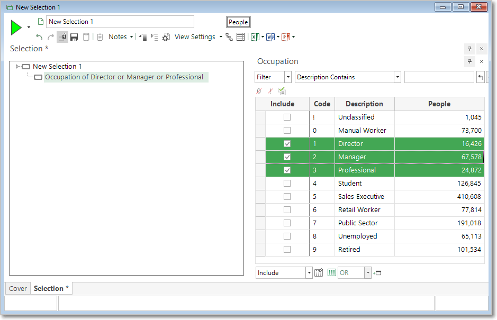Tick the Student include checkbox
Viewport: 497px width, 320px height.
[x=287, y=184]
